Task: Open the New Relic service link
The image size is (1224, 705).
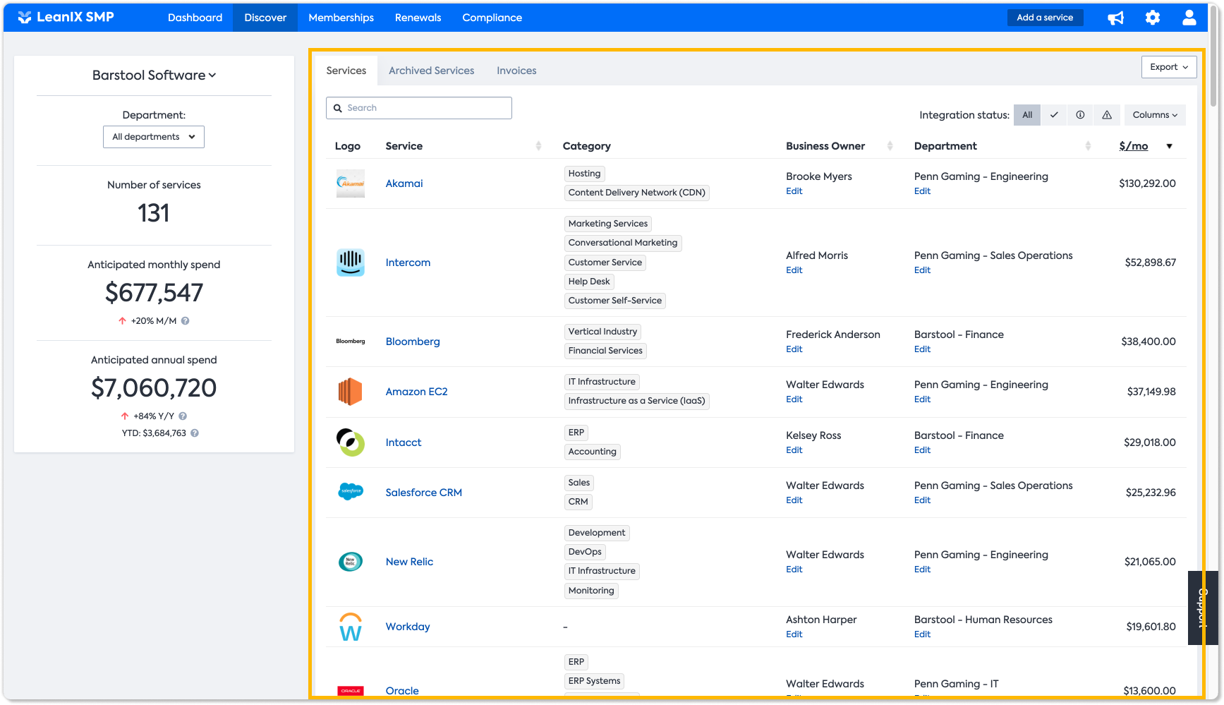Action: pyautogui.click(x=410, y=562)
